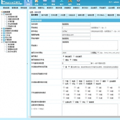Viewport: 120px width, 120px height.
Task: Switch to the 文件设置 tab
Action: tap(54, 15)
